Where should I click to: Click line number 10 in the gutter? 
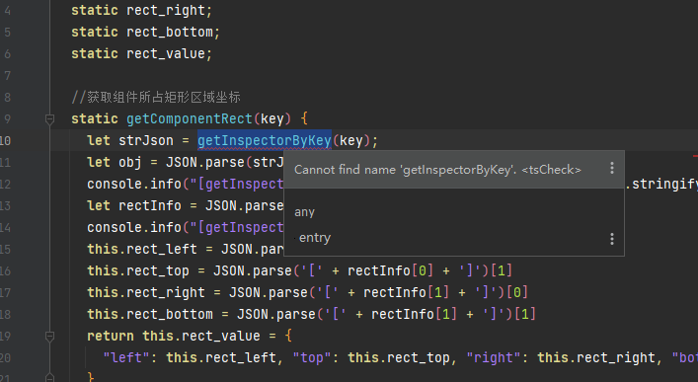click(x=5, y=141)
